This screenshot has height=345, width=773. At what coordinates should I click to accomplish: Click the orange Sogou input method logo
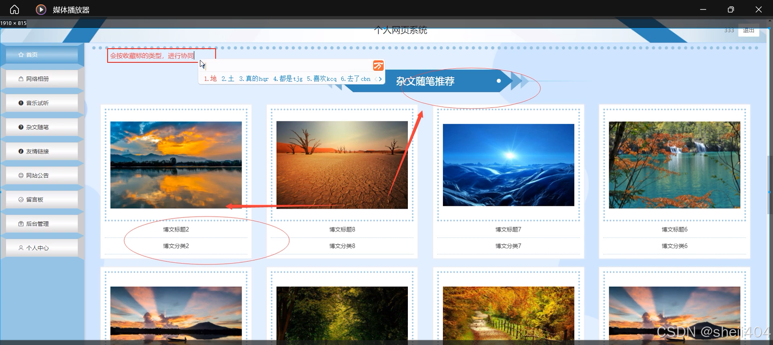coord(378,66)
